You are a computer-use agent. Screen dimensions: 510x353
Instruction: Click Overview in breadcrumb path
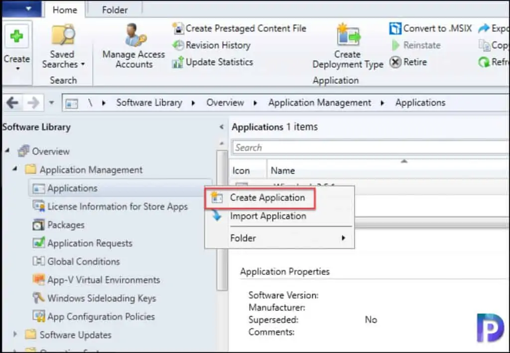click(x=225, y=103)
